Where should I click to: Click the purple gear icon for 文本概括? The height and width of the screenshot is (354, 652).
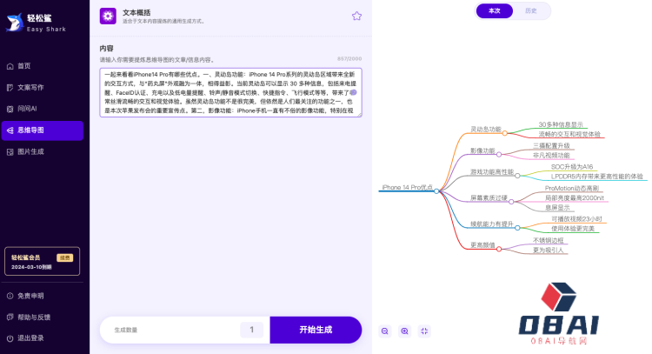coord(108,17)
